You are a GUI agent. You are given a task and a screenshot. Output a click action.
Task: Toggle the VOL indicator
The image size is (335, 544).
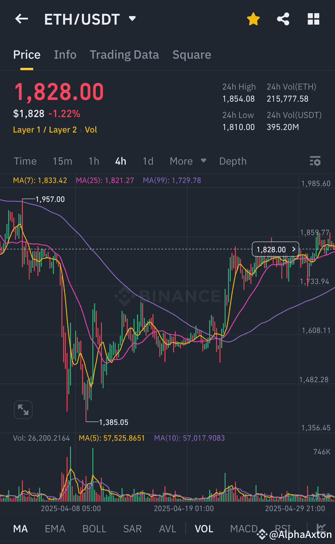coord(204,529)
